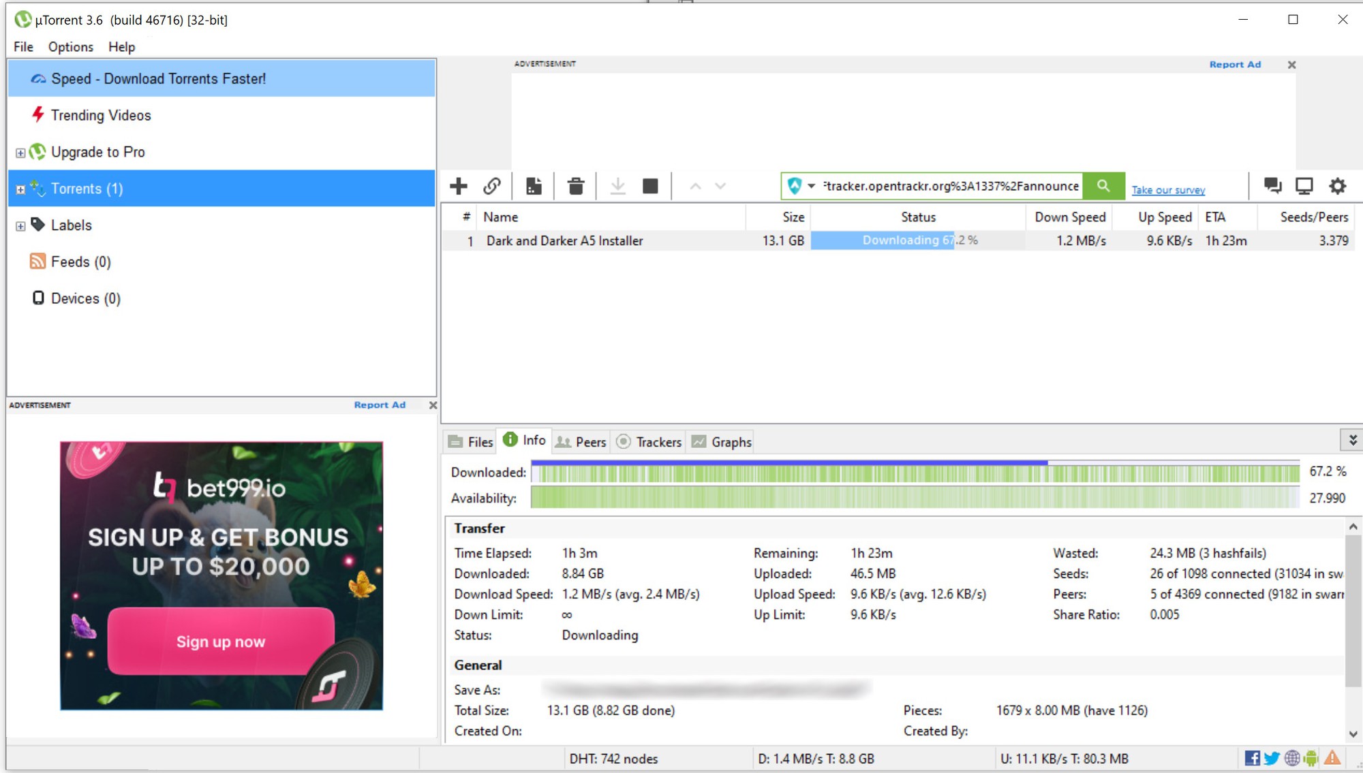Click the Upgrade to Pro button

click(98, 151)
